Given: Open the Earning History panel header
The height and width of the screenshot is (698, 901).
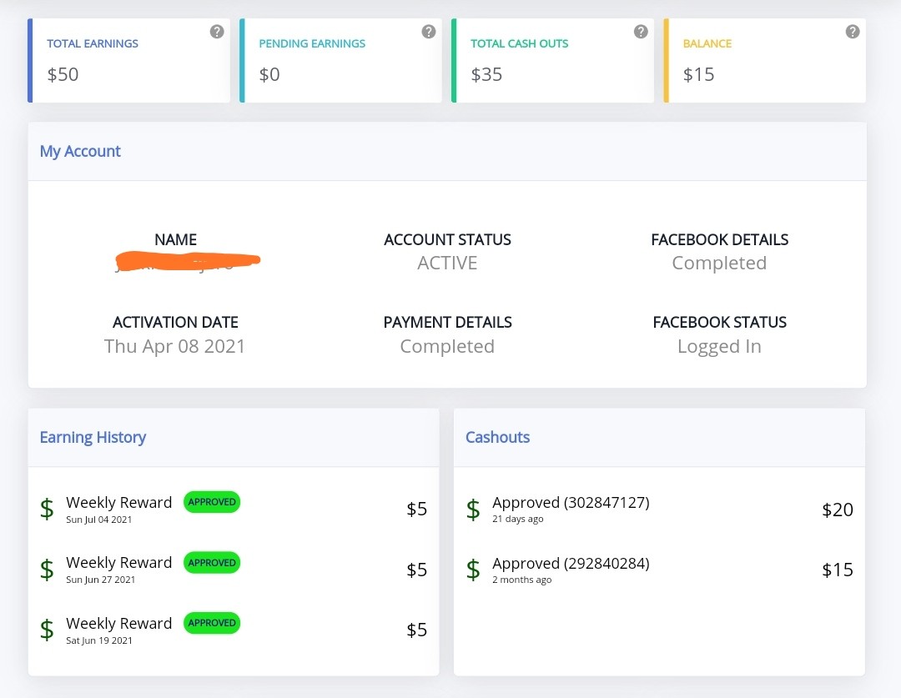Looking at the screenshot, I should click(93, 437).
